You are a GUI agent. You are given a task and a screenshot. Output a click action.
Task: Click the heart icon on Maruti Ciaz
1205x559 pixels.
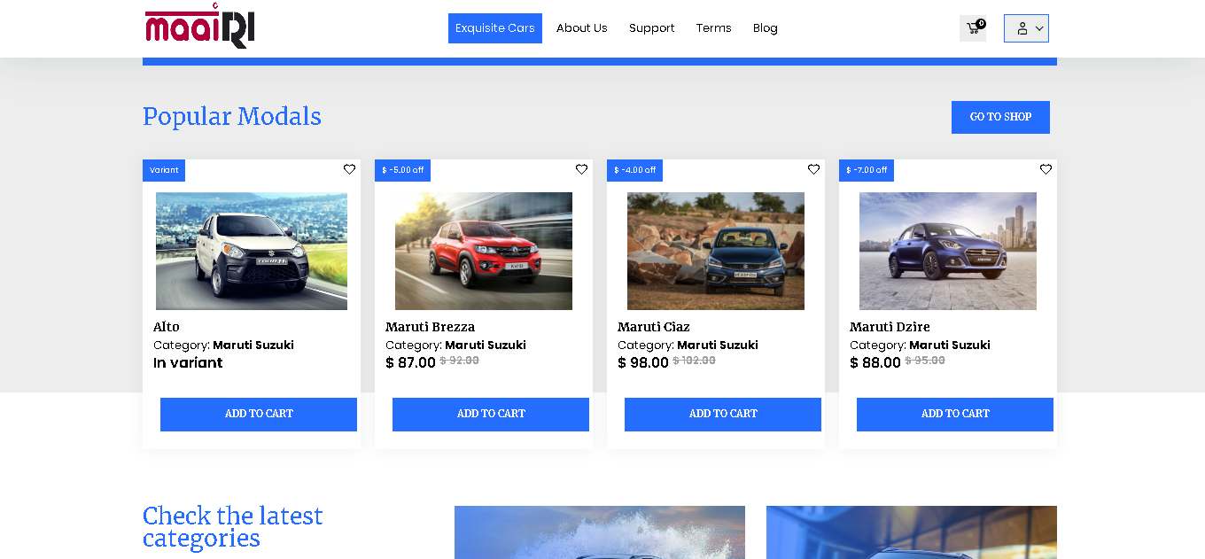(813, 169)
